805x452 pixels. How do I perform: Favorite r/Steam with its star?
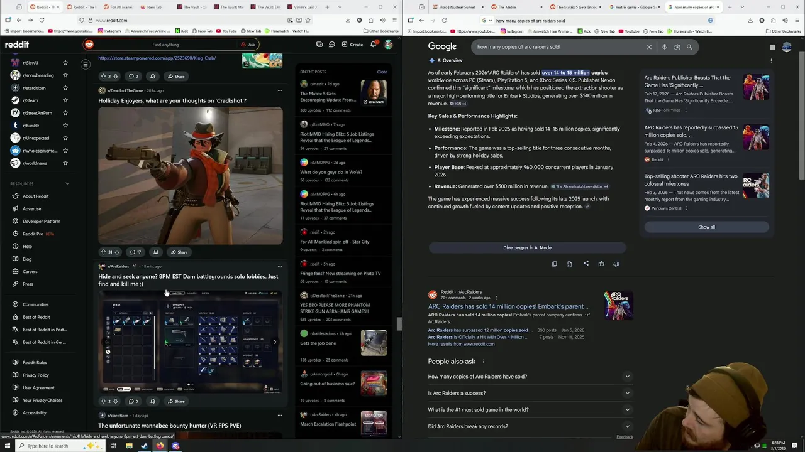[x=65, y=100]
